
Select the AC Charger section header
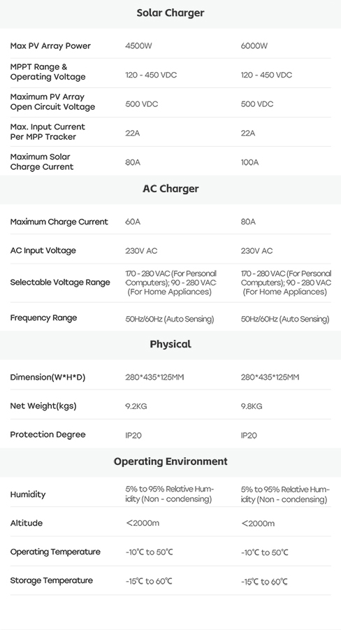170,189
